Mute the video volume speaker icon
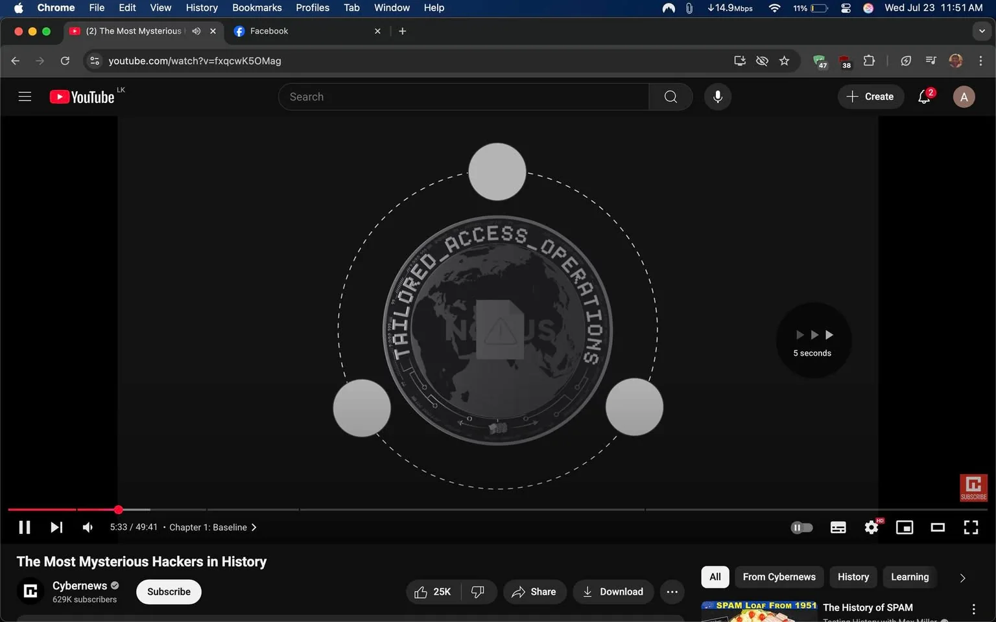The width and height of the screenshot is (996, 622). [88, 527]
